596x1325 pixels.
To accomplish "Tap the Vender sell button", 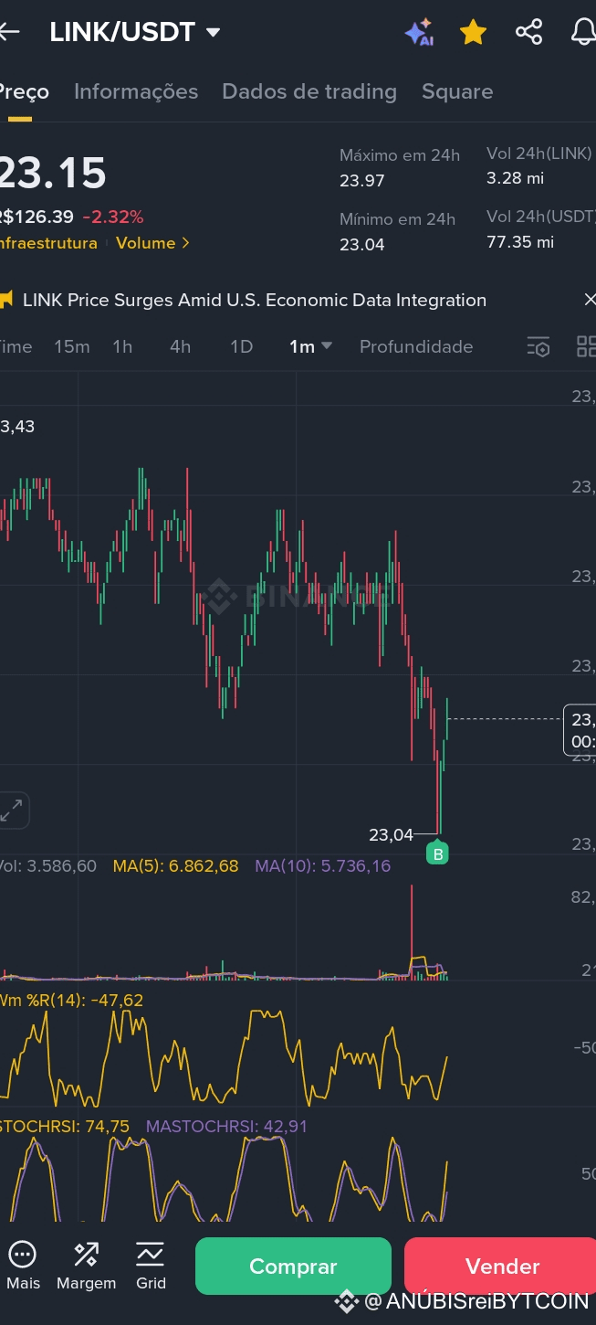I will pos(500,1267).
